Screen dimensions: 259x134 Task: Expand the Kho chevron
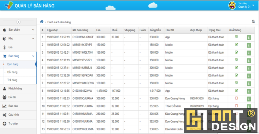pos(33,39)
